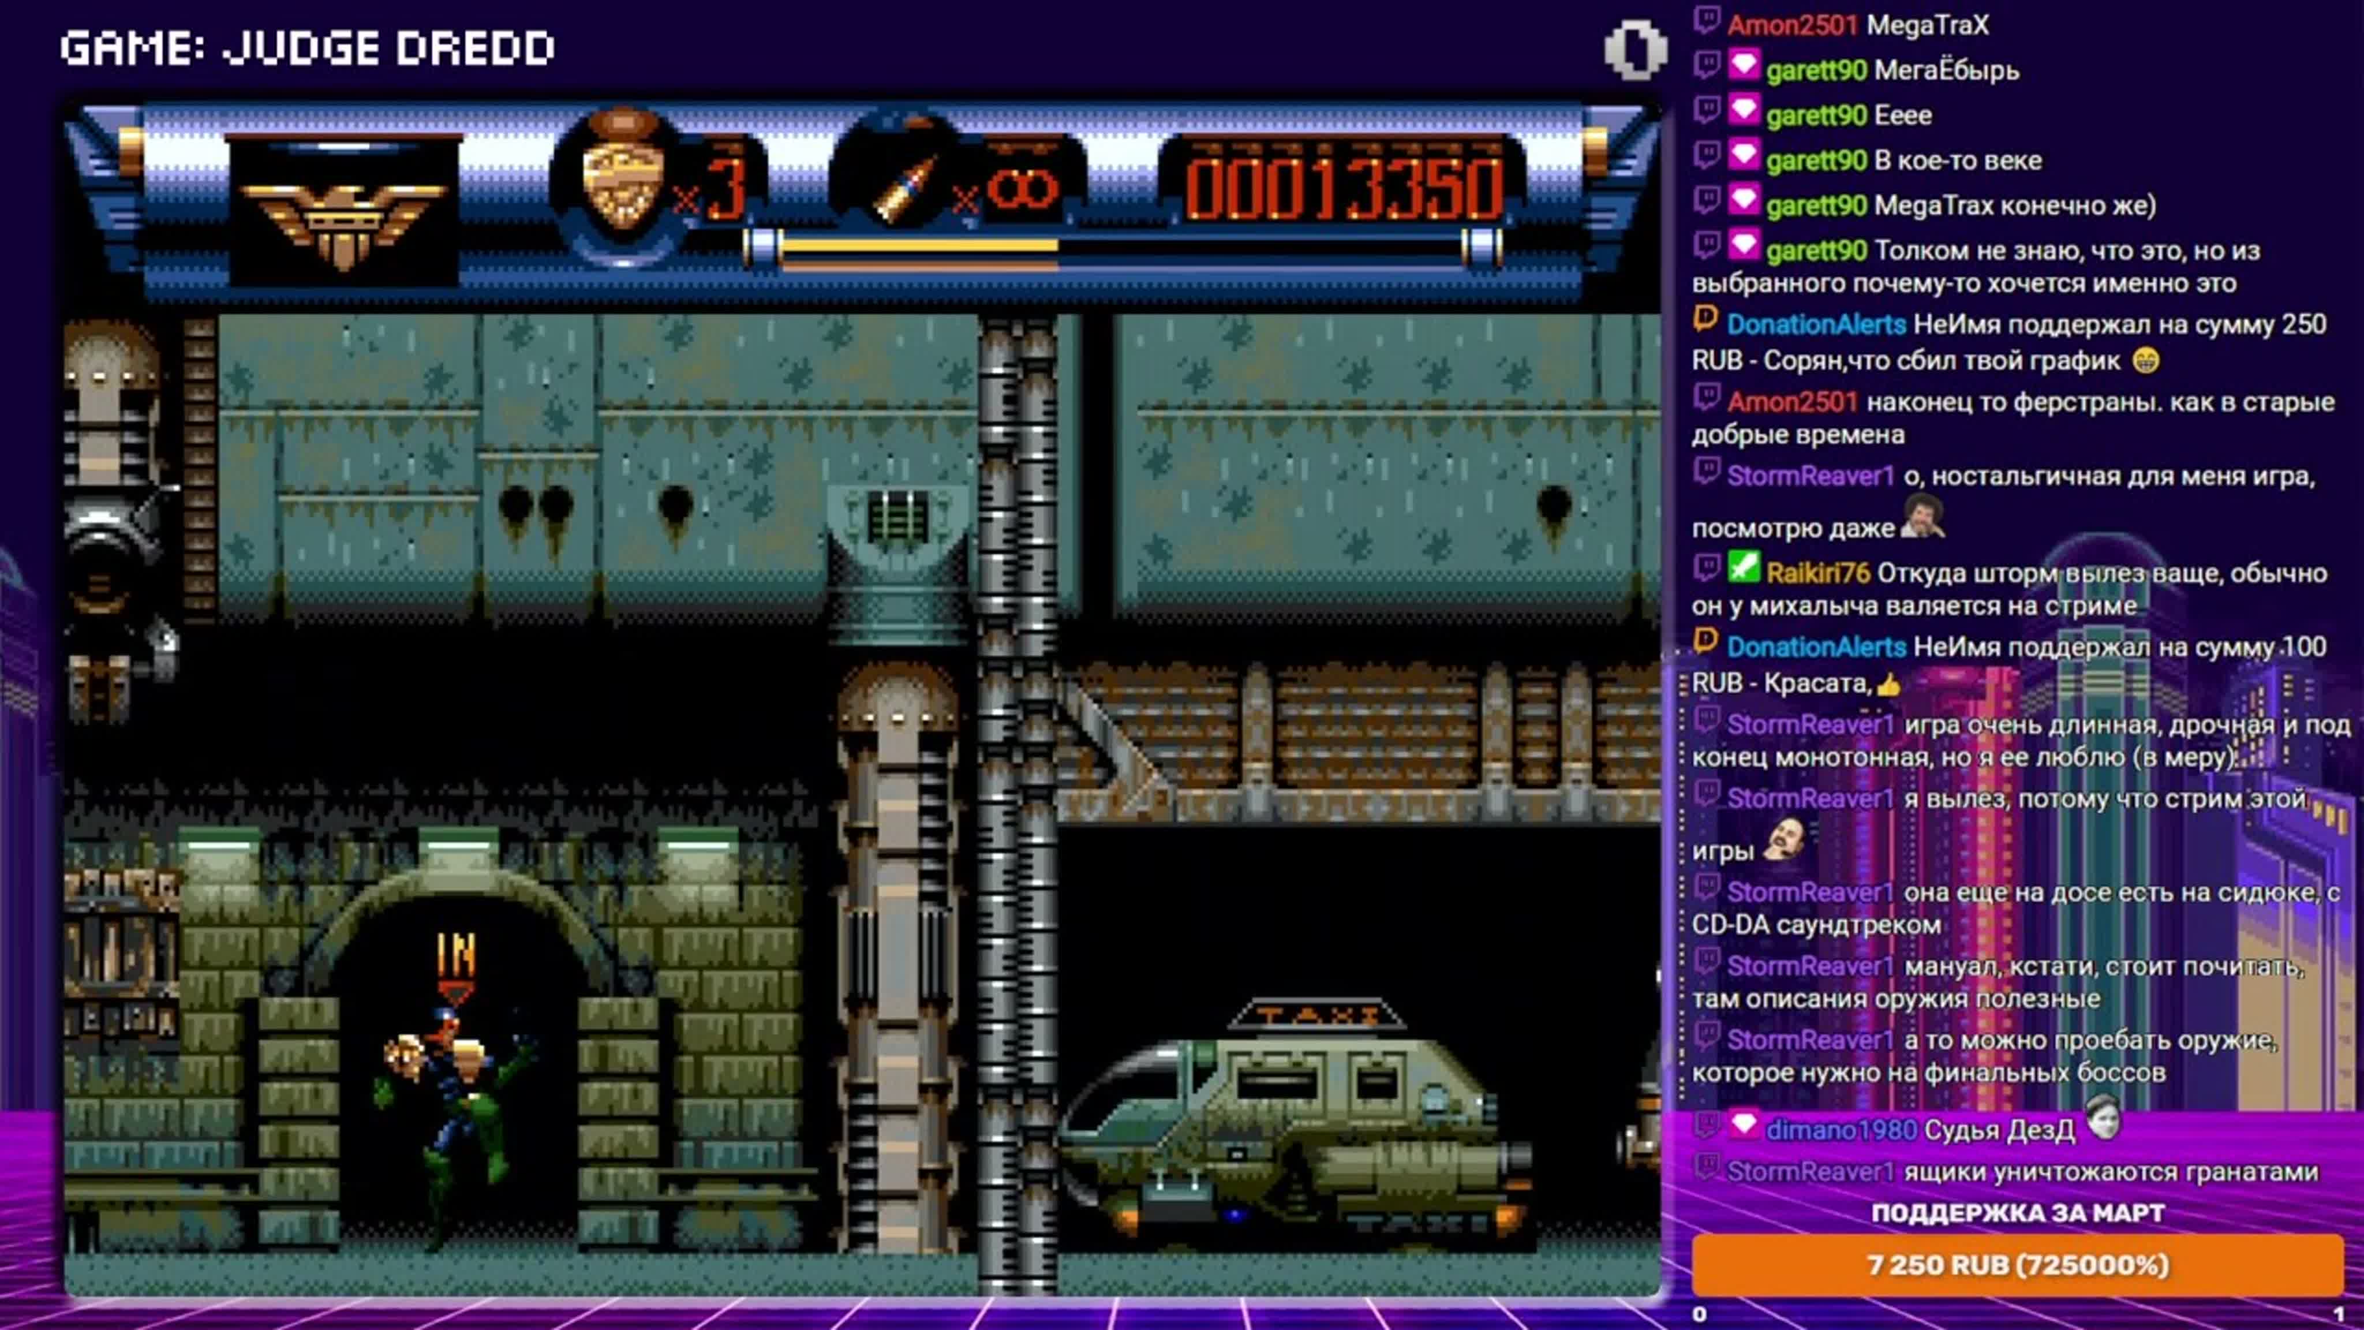2364x1330 pixels.
Task: Open StormReaver1's name on 'я вылез' message
Action: point(1811,798)
